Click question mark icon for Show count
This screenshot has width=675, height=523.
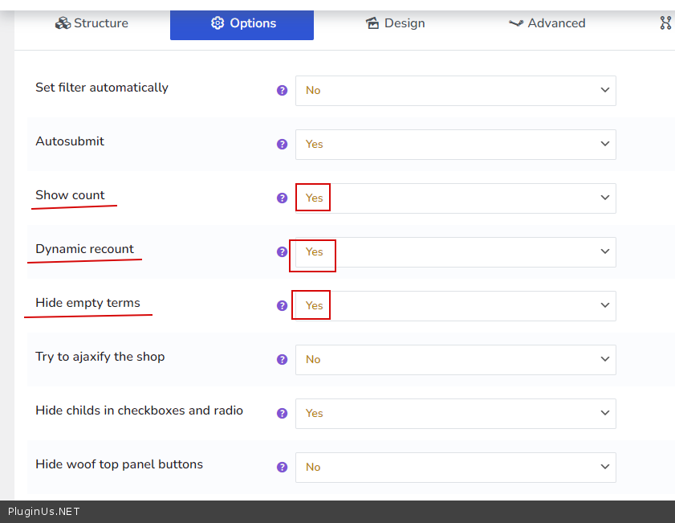[282, 198]
